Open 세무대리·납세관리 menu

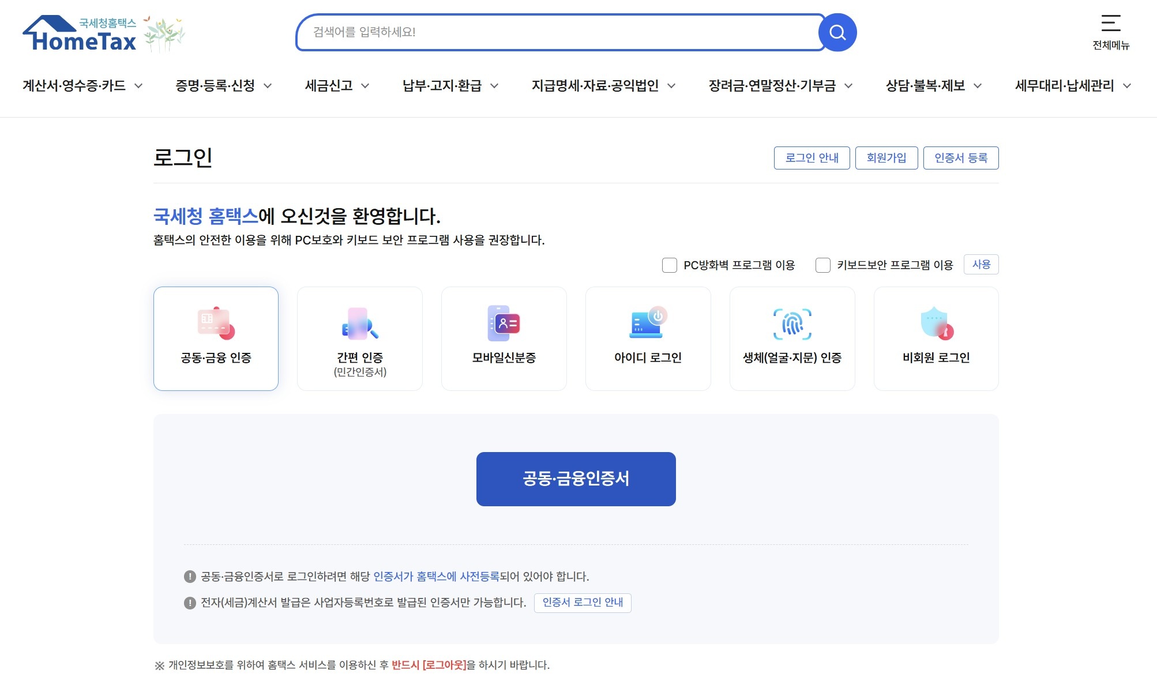tap(1065, 86)
